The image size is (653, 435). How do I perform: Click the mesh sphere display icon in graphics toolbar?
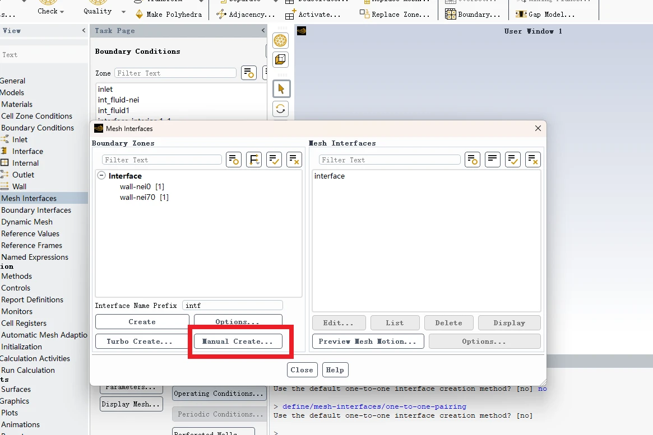pyautogui.click(x=281, y=40)
